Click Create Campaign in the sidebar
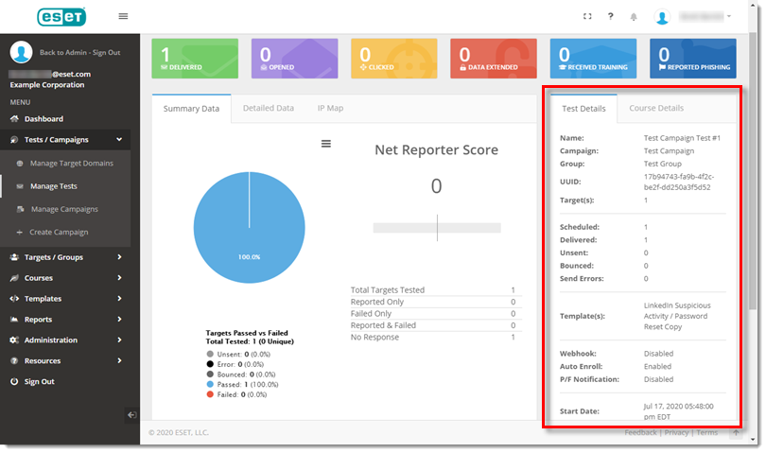The height and width of the screenshot is (453, 766). click(59, 232)
